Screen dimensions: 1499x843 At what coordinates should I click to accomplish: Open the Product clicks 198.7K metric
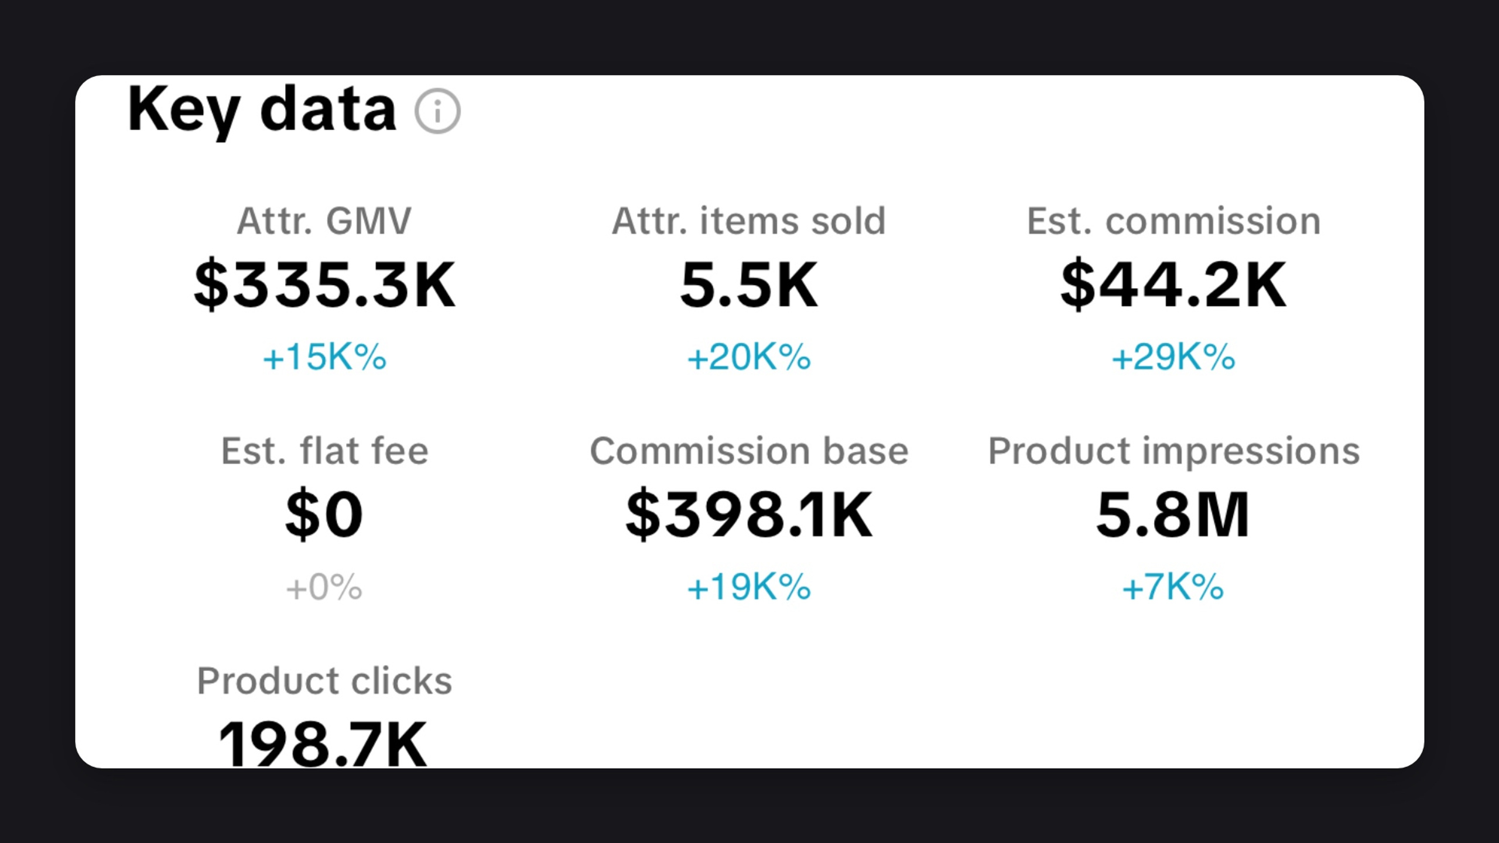click(323, 742)
